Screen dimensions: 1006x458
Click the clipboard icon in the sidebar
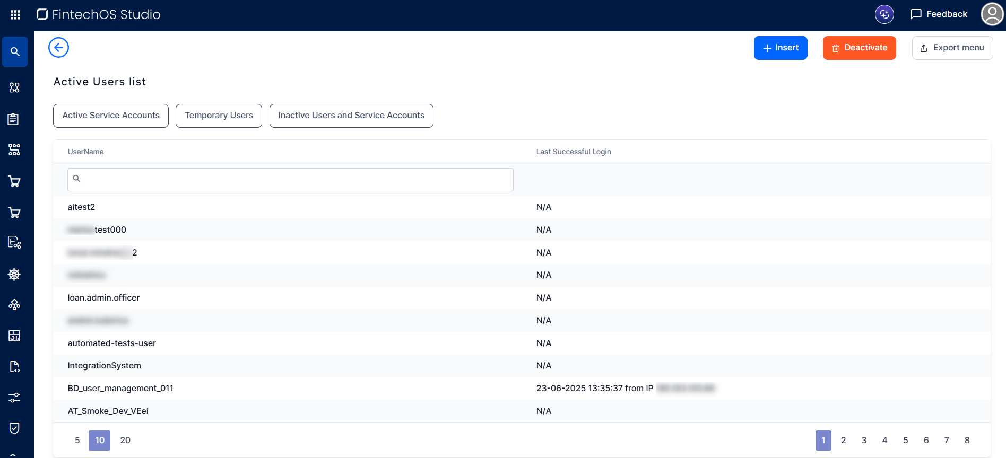tap(14, 119)
